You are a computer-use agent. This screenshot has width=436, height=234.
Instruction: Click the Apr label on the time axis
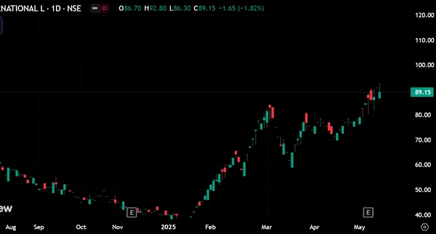(315, 227)
